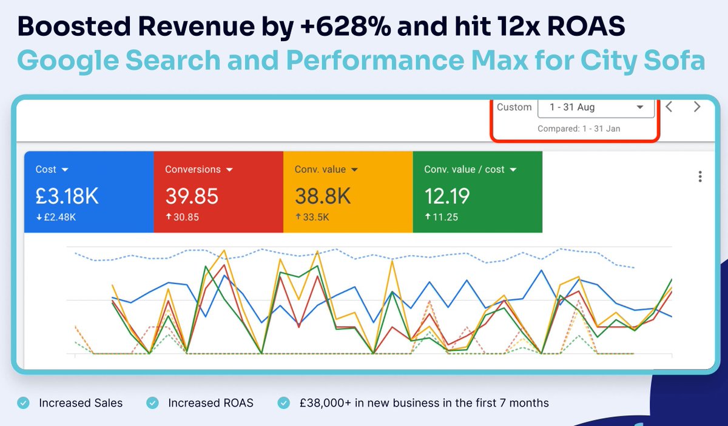This screenshot has height=426, width=728.
Task: Go to next period using right chevron arrow
Action: pyautogui.click(x=696, y=107)
